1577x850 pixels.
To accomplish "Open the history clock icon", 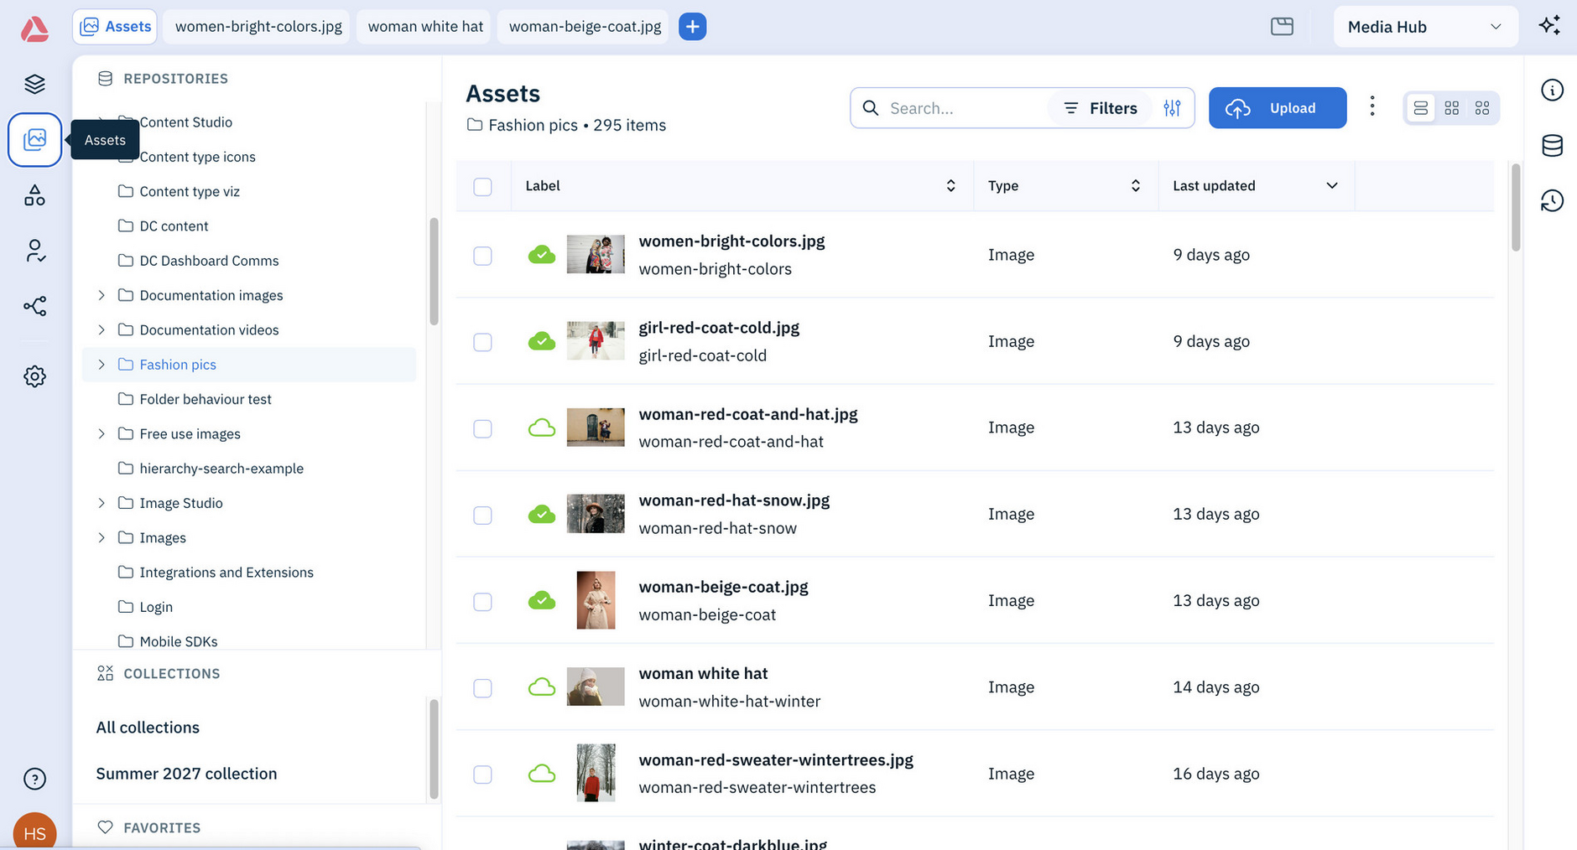I will point(1552,200).
